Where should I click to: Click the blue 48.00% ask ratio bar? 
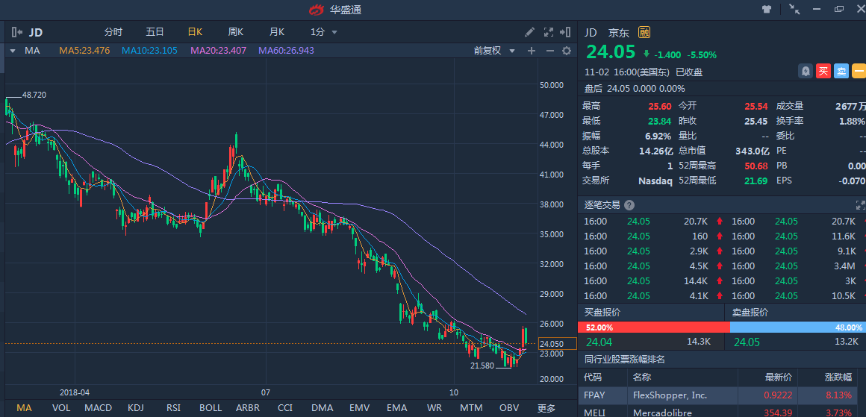[x=797, y=327]
